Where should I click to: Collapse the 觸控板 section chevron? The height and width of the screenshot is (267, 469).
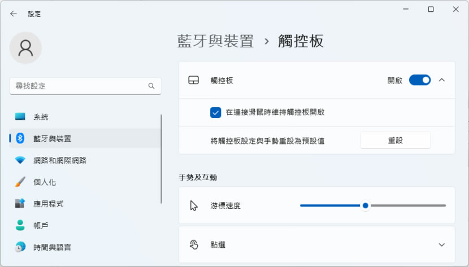point(442,80)
